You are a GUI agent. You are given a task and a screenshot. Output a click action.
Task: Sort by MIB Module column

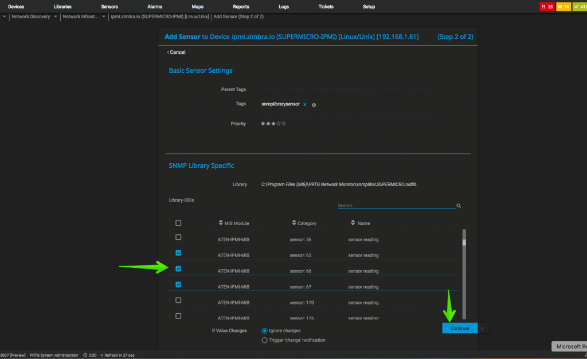[x=234, y=223]
